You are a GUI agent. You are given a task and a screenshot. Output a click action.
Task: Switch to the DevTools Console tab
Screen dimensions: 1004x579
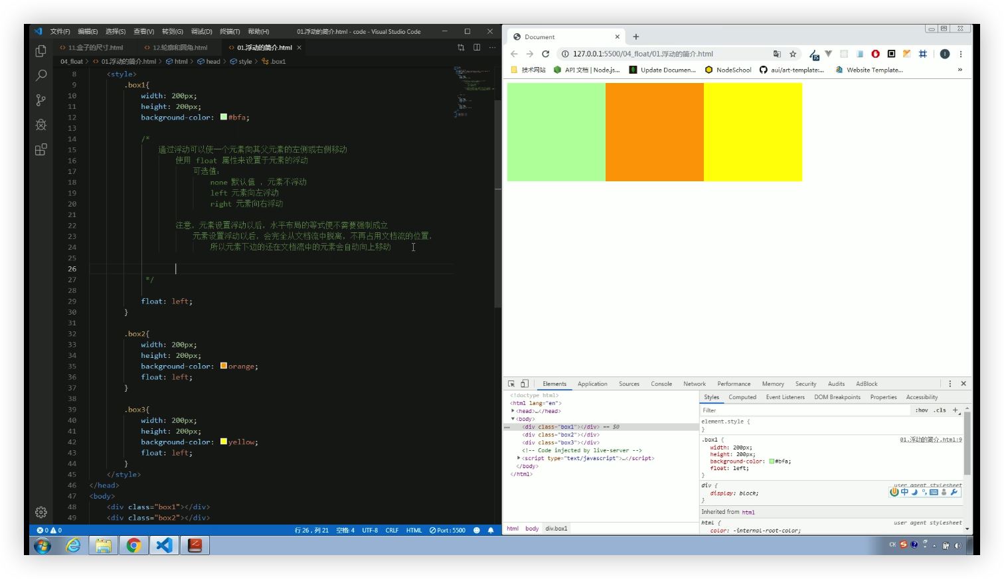coord(661,384)
